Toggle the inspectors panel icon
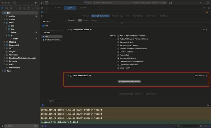Screen dimensions: 211x128 point(207,3)
